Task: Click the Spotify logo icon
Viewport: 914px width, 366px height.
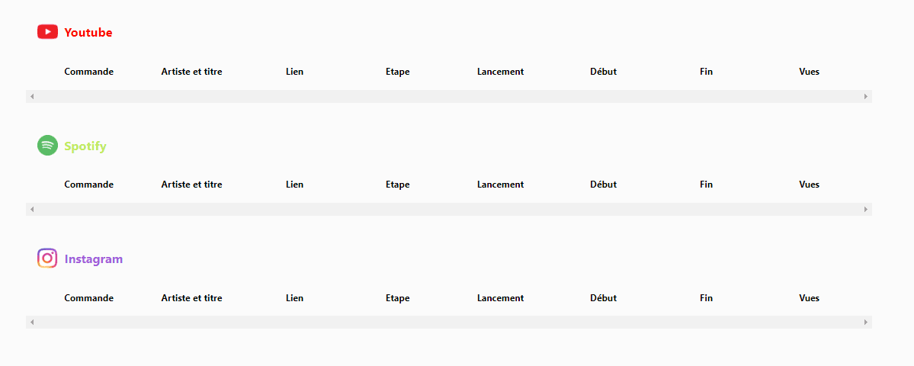Action: [x=47, y=145]
